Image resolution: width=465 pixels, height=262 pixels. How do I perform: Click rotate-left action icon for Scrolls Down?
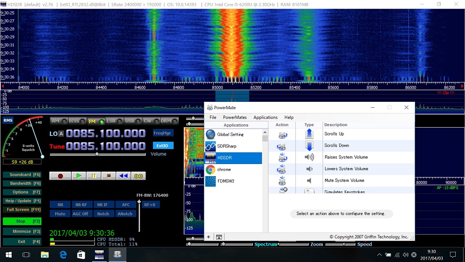tap(281, 146)
